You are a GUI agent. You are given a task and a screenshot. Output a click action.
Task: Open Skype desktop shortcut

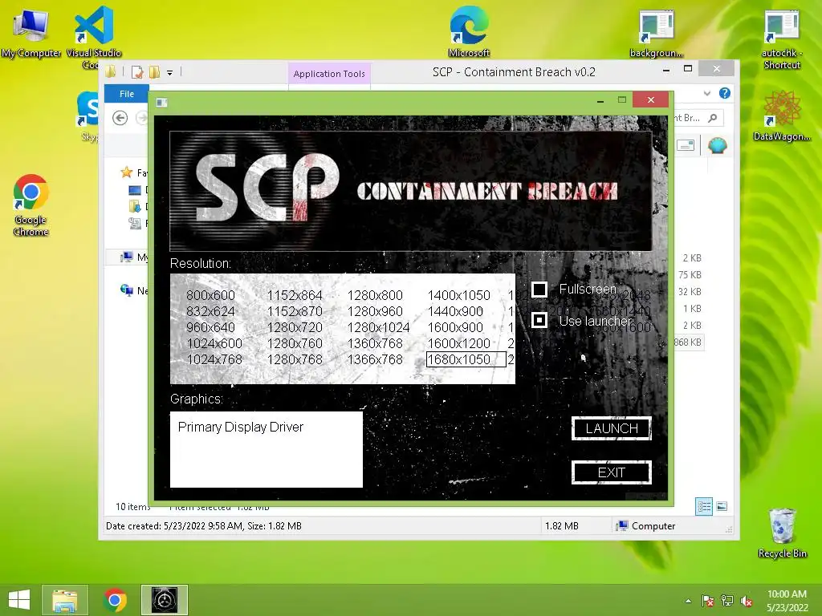(88, 116)
